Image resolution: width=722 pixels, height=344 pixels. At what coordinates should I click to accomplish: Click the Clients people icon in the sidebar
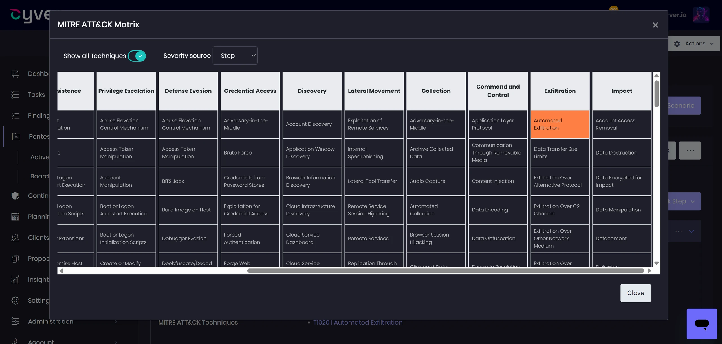click(15, 237)
